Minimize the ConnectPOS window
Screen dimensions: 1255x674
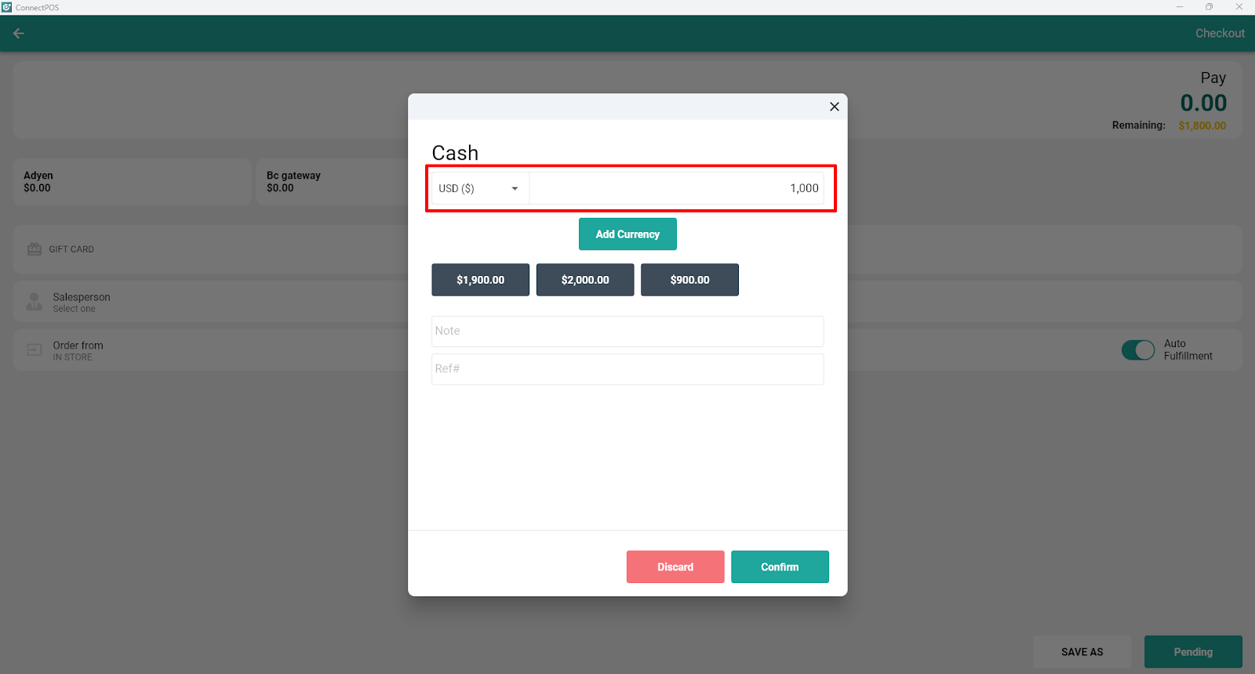(1179, 7)
